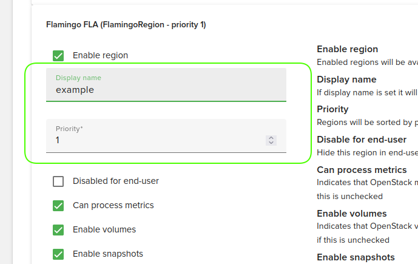418x264 pixels.
Task: Click the Flamingo FLA region heading
Action: 126,25
